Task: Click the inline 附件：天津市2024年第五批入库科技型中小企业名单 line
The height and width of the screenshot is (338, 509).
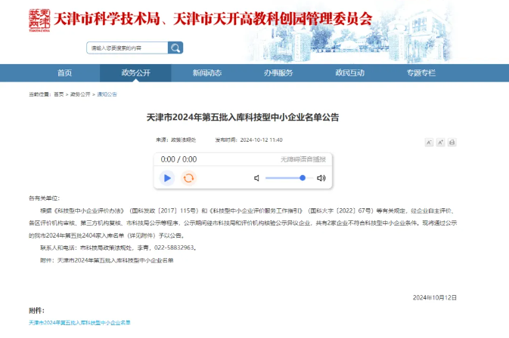Action: click(x=107, y=260)
